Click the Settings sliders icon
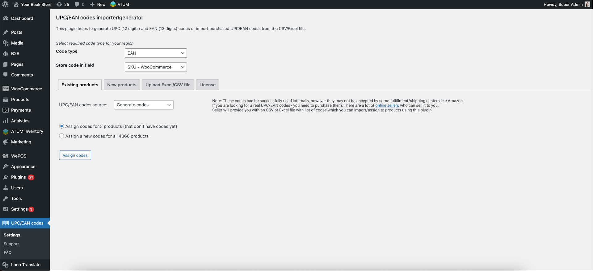Screen dimensions: 593x271 (6, 209)
